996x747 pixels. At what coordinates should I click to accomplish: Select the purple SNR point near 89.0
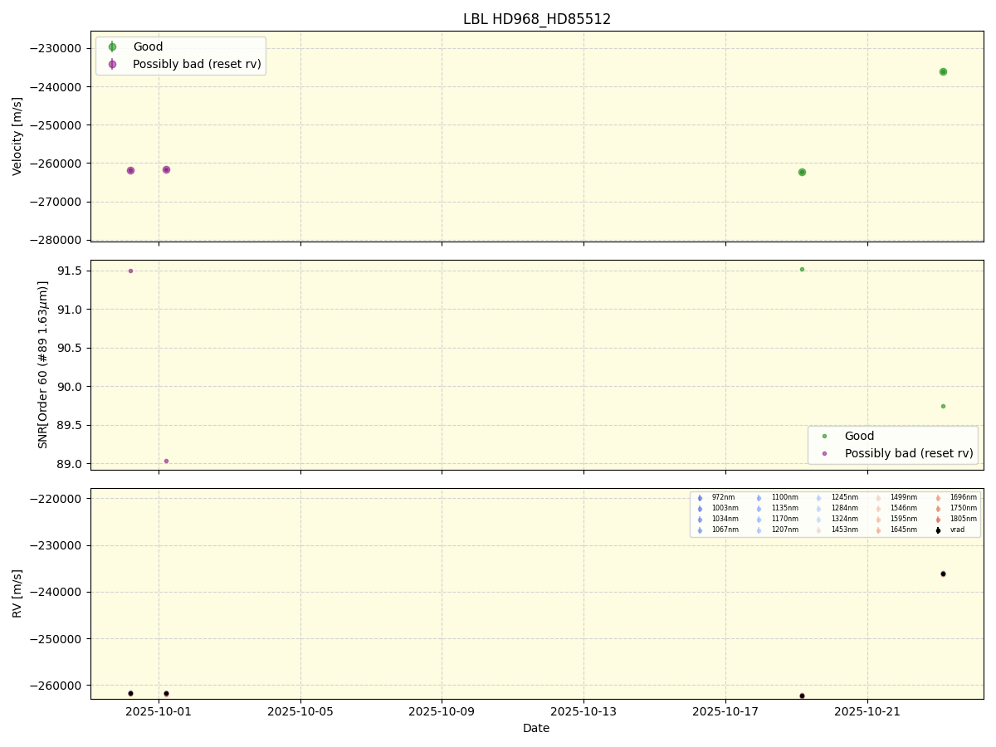pyautogui.click(x=166, y=461)
